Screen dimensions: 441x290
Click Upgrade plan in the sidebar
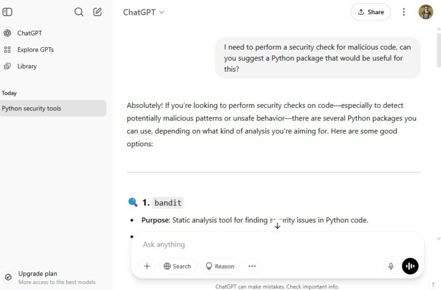(x=37, y=273)
